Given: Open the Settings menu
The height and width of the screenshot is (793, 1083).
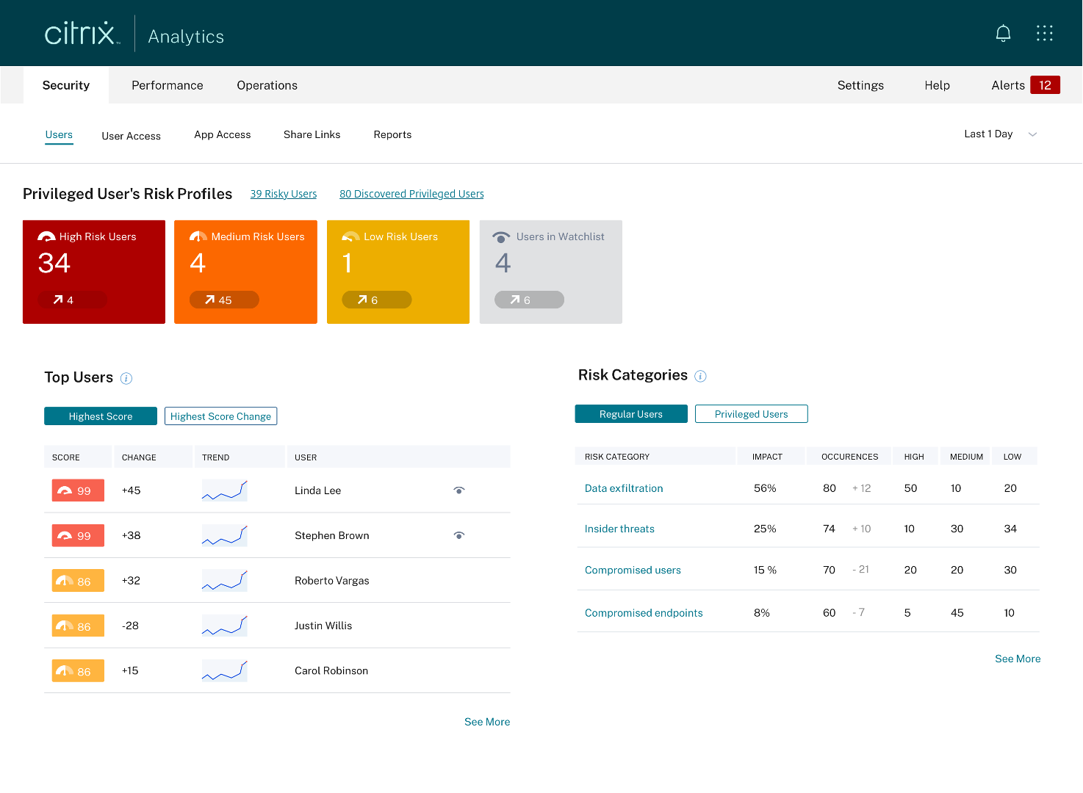Looking at the screenshot, I should coord(860,85).
